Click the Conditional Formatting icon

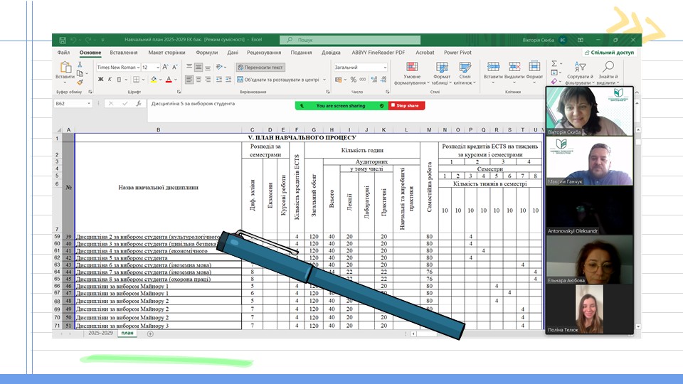pos(412,68)
